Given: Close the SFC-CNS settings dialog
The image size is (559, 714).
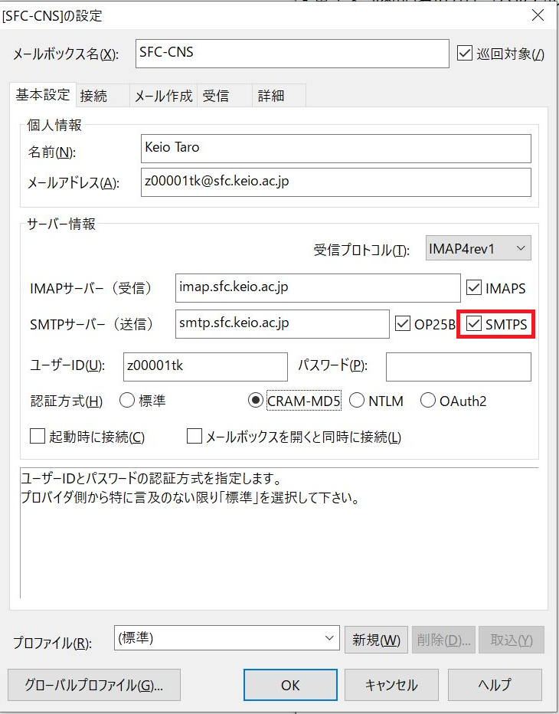Looking at the screenshot, I should (538, 15).
